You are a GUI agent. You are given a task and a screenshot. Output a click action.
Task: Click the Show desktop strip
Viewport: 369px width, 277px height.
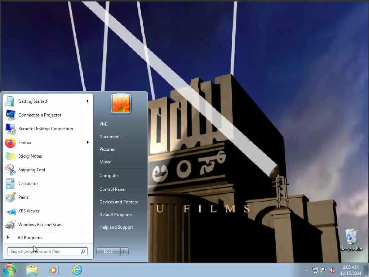pyautogui.click(x=366, y=270)
